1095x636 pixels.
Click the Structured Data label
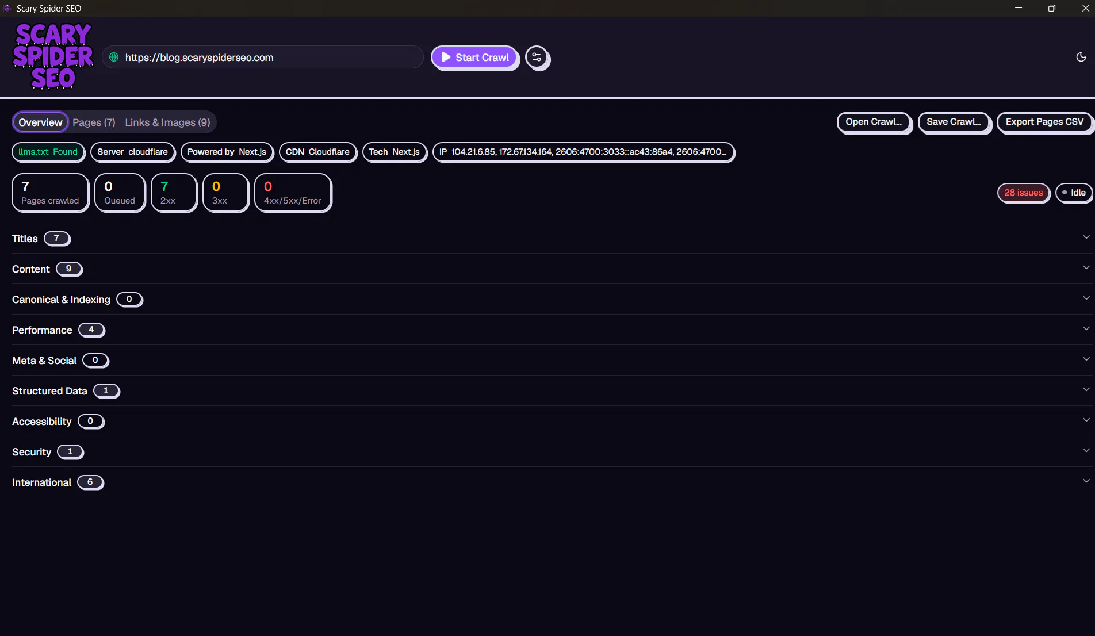[x=49, y=391]
